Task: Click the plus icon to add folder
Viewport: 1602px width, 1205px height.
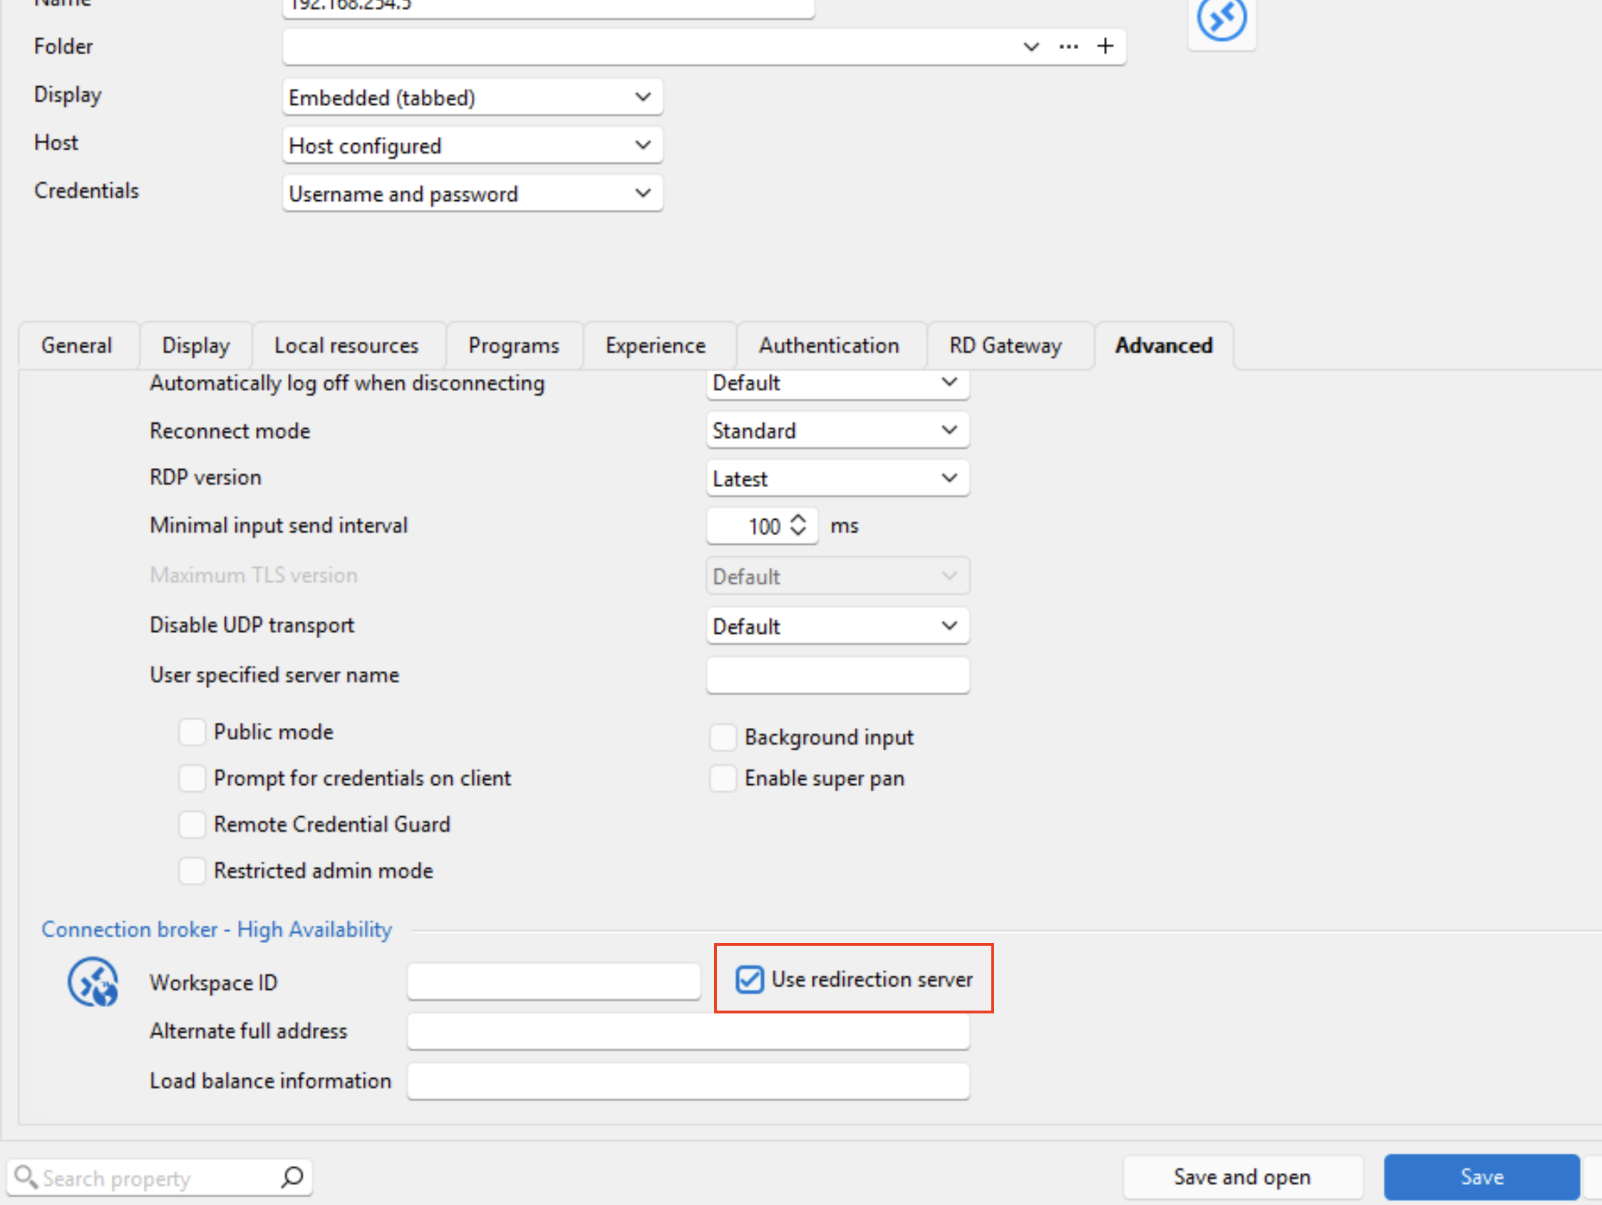Action: point(1105,47)
